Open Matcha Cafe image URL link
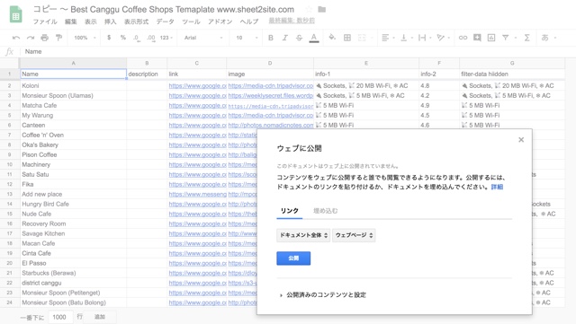This screenshot has height=324, width=576. (271, 106)
